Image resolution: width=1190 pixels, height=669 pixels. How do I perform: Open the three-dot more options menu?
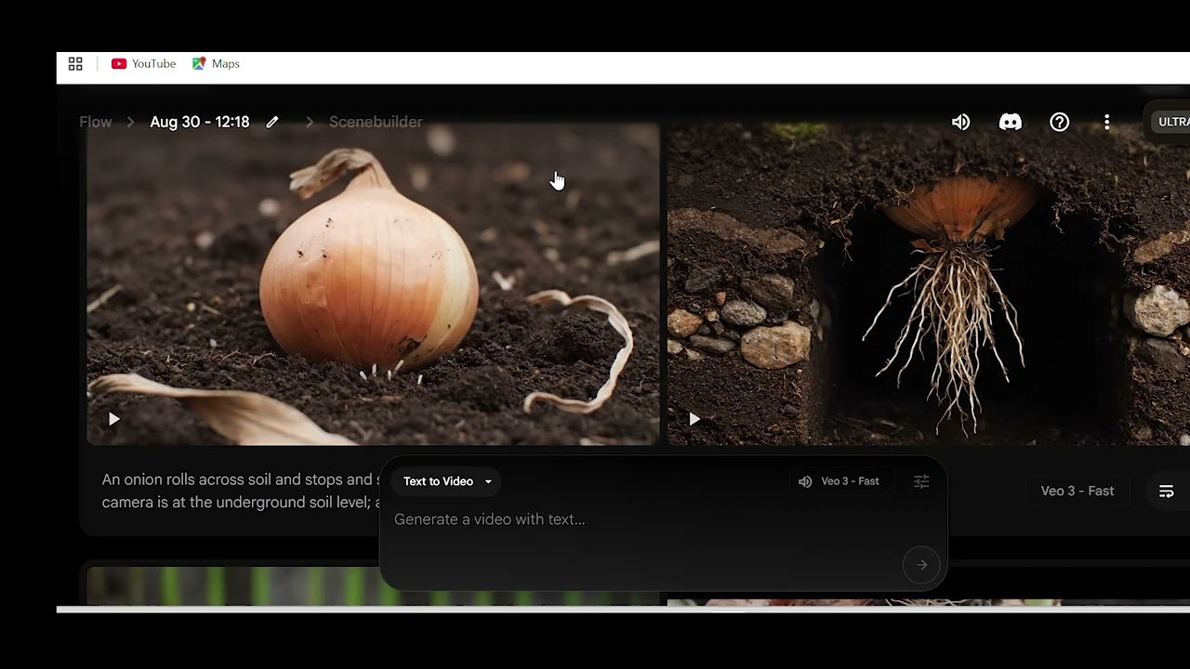tap(1106, 122)
